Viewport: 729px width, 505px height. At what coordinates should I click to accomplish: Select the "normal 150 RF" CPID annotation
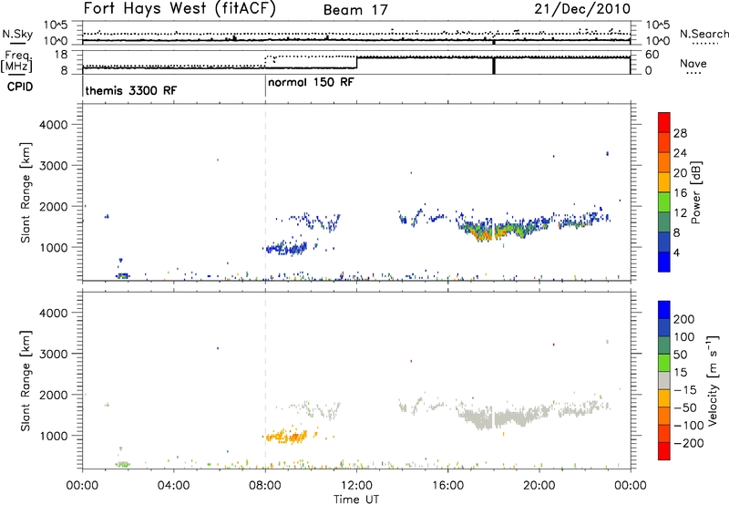coord(311,82)
